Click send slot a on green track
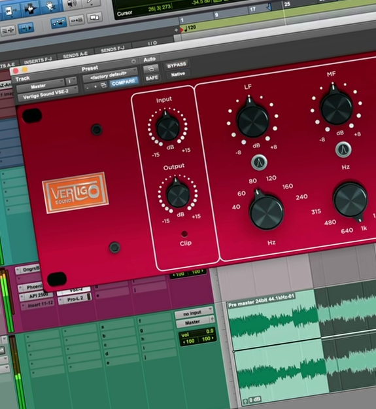Image resolution: width=376 pixels, height=409 pixels. pos(118,326)
